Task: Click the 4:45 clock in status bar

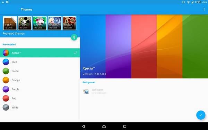Action: point(205,2)
